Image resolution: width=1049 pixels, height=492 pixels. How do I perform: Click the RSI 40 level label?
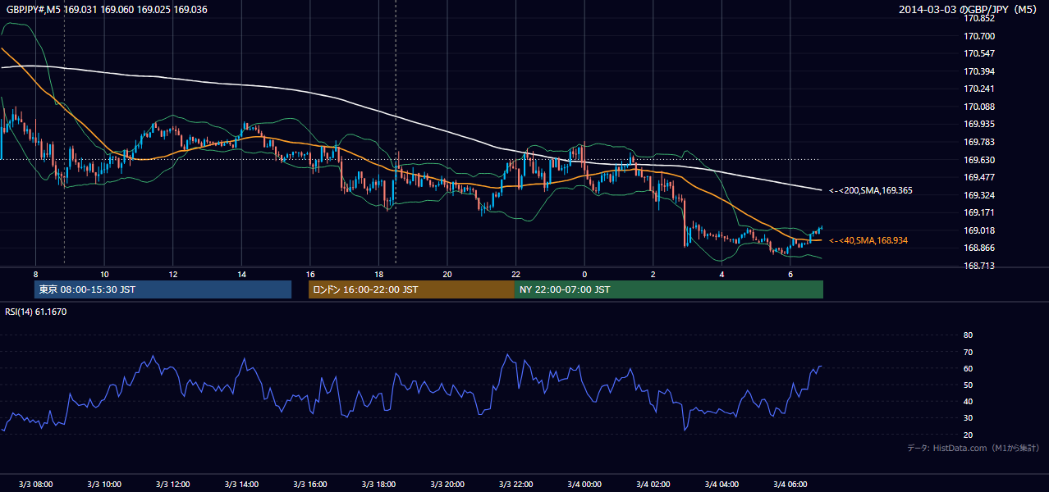tap(968, 402)
